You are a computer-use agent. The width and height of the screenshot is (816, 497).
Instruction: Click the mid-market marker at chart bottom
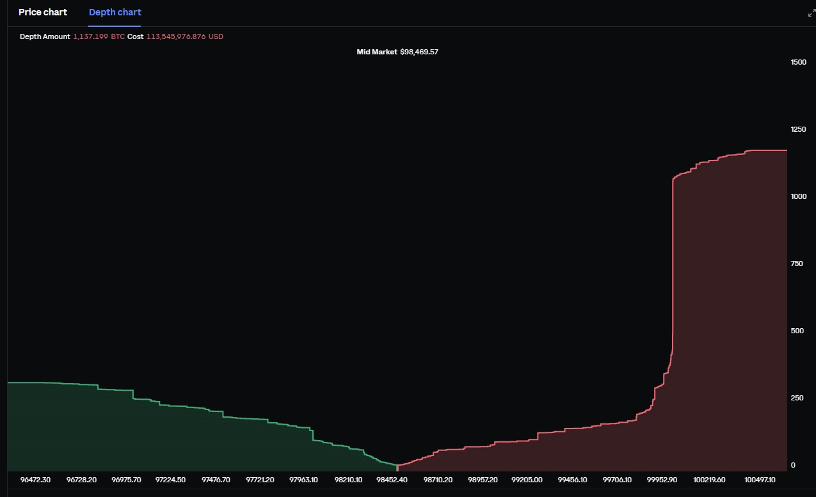click(x=397, y=466)
